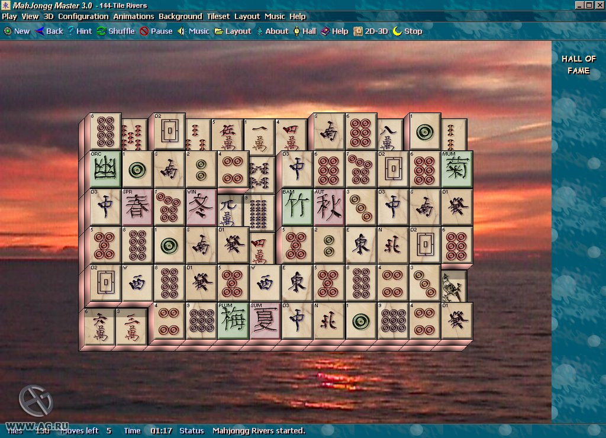Click the Music speaker toolbar button
Screen dimensions: 606x438
(194, 31)
